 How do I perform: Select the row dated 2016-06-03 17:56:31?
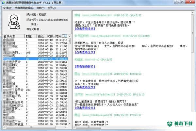pyautogui.click(x=35, y=96)
